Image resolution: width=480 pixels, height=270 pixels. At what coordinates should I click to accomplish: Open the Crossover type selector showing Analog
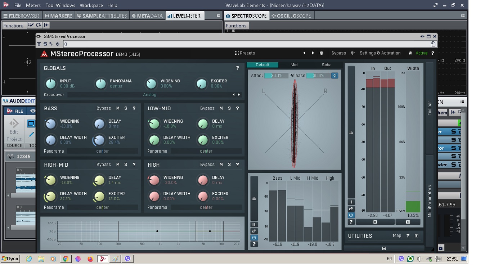point(150,95)
